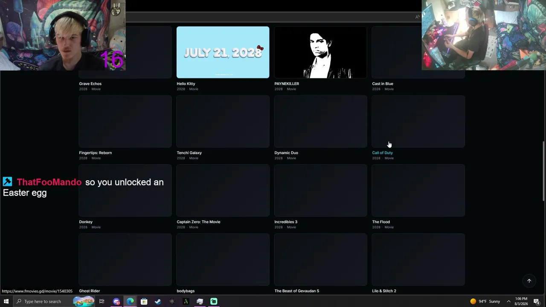The image size is (546, 307).
Task: Open The Flood movie title
Action: pyautogui.click(x=381, y=222)
